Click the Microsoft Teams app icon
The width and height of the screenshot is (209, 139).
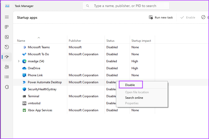[24, 47]
